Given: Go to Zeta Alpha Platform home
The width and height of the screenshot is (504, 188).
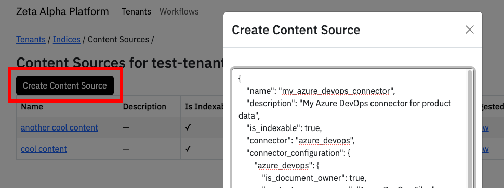Looking at the screenshot, I should click(62, 12).
